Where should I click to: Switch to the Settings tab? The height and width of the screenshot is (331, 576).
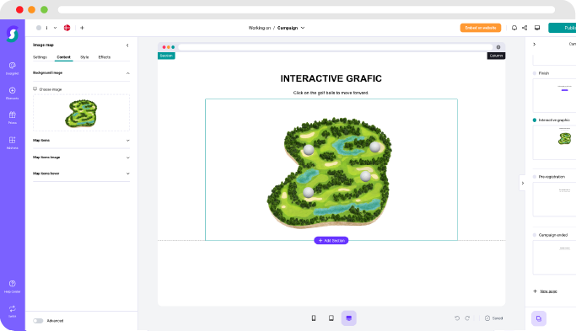point(40,57)
